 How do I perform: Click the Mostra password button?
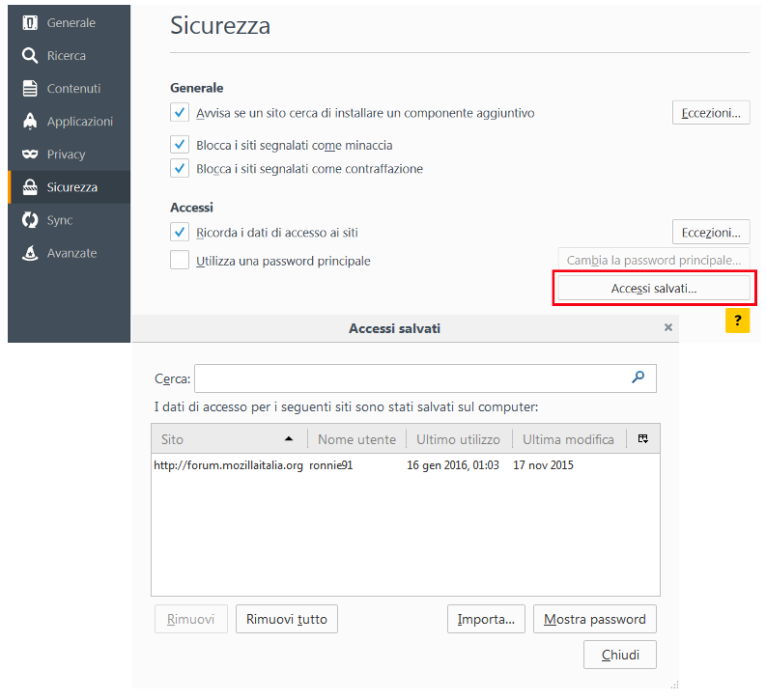pyautogui.click(x=595, y=619)
